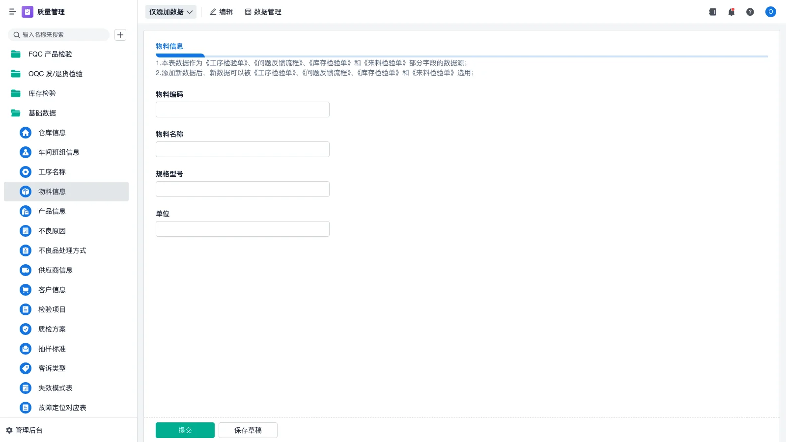
Task: Open the help question mark icon
Action: point(750,12)
